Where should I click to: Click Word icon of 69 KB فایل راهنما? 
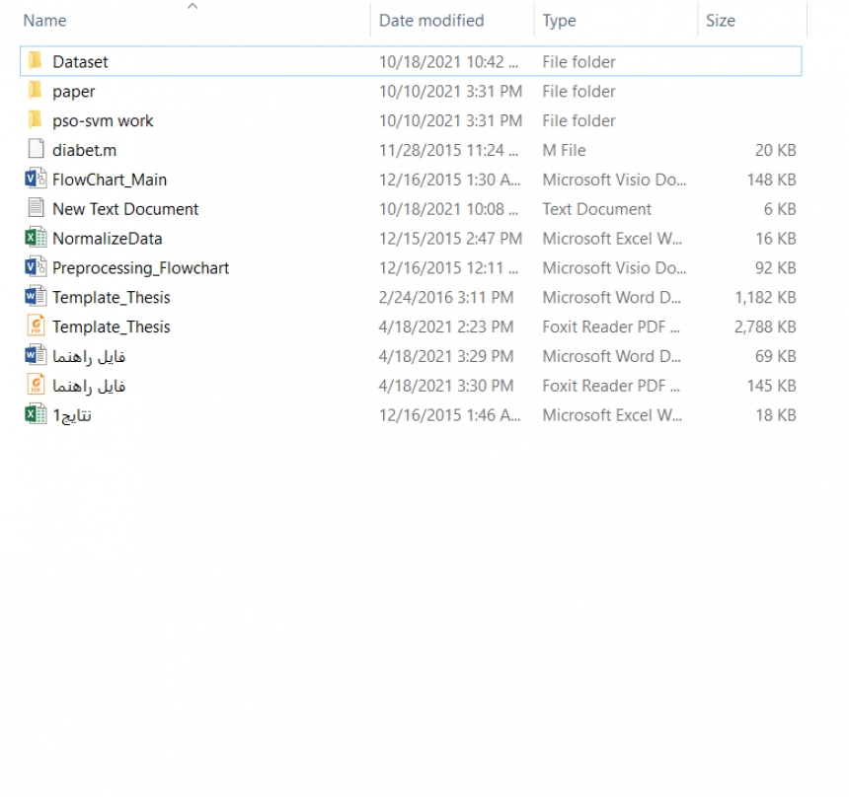36,355
